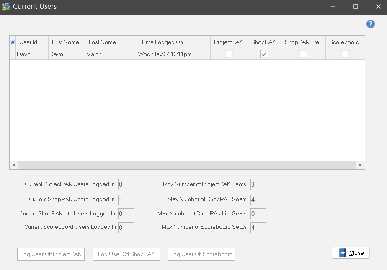Enable the ShopPAK Lite checkbox for Dave
Image resolution: width=387 pixels, height=270 pixels.
[303, 54]
